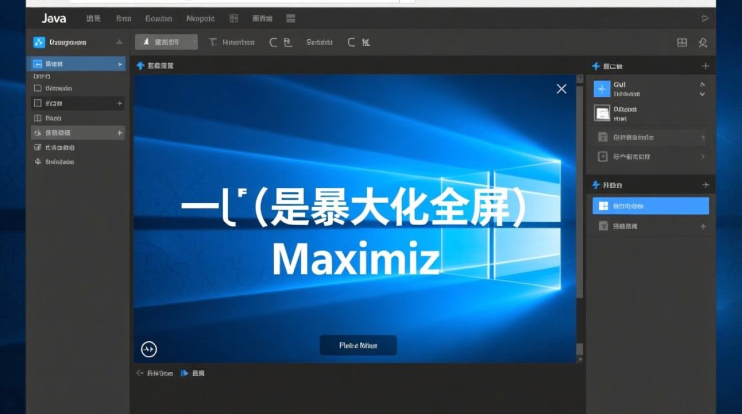Open the first menu next to the Java title
This screenshot has width=742, height=414.
pyautogui.click(x=93, y=18)
